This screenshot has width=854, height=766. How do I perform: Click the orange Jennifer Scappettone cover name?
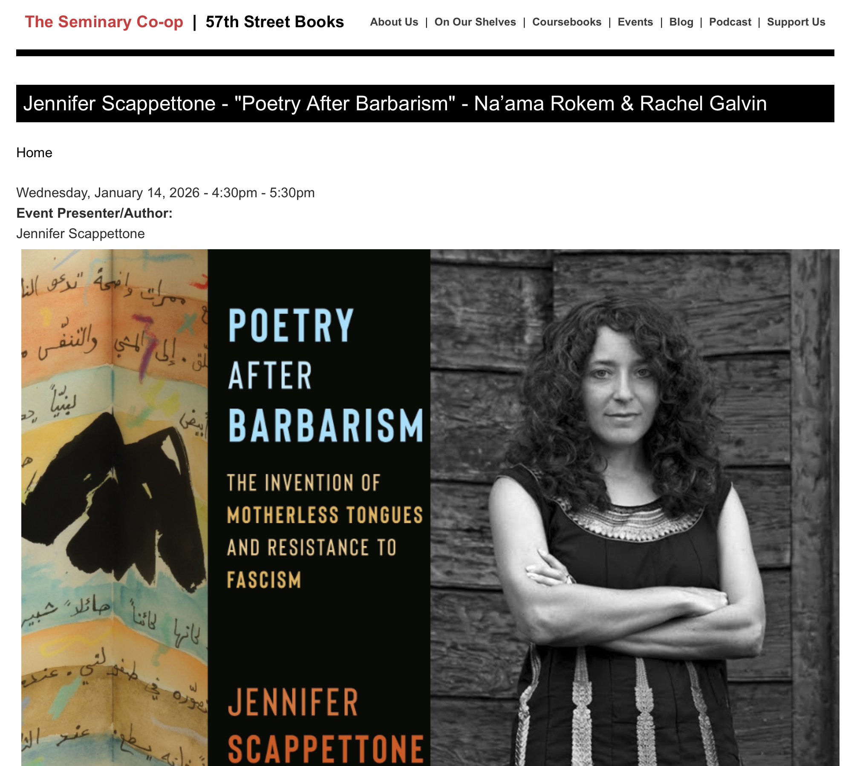pyautogui.click(x=326, y=725)
